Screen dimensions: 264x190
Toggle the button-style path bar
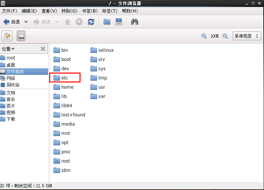click(20, 36)
